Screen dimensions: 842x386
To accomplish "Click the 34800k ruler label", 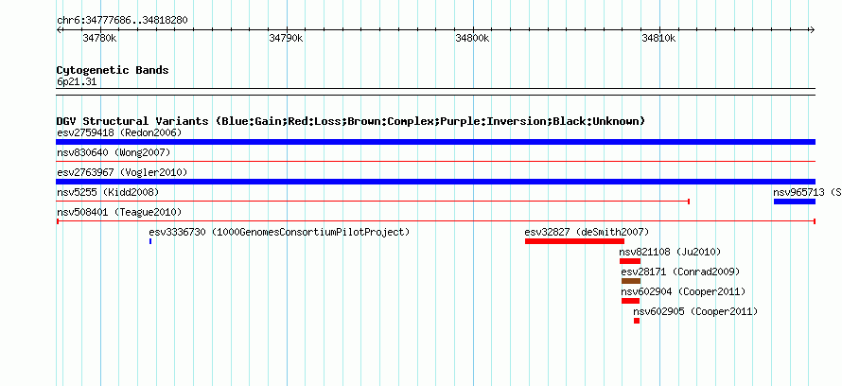I will 472,38.
